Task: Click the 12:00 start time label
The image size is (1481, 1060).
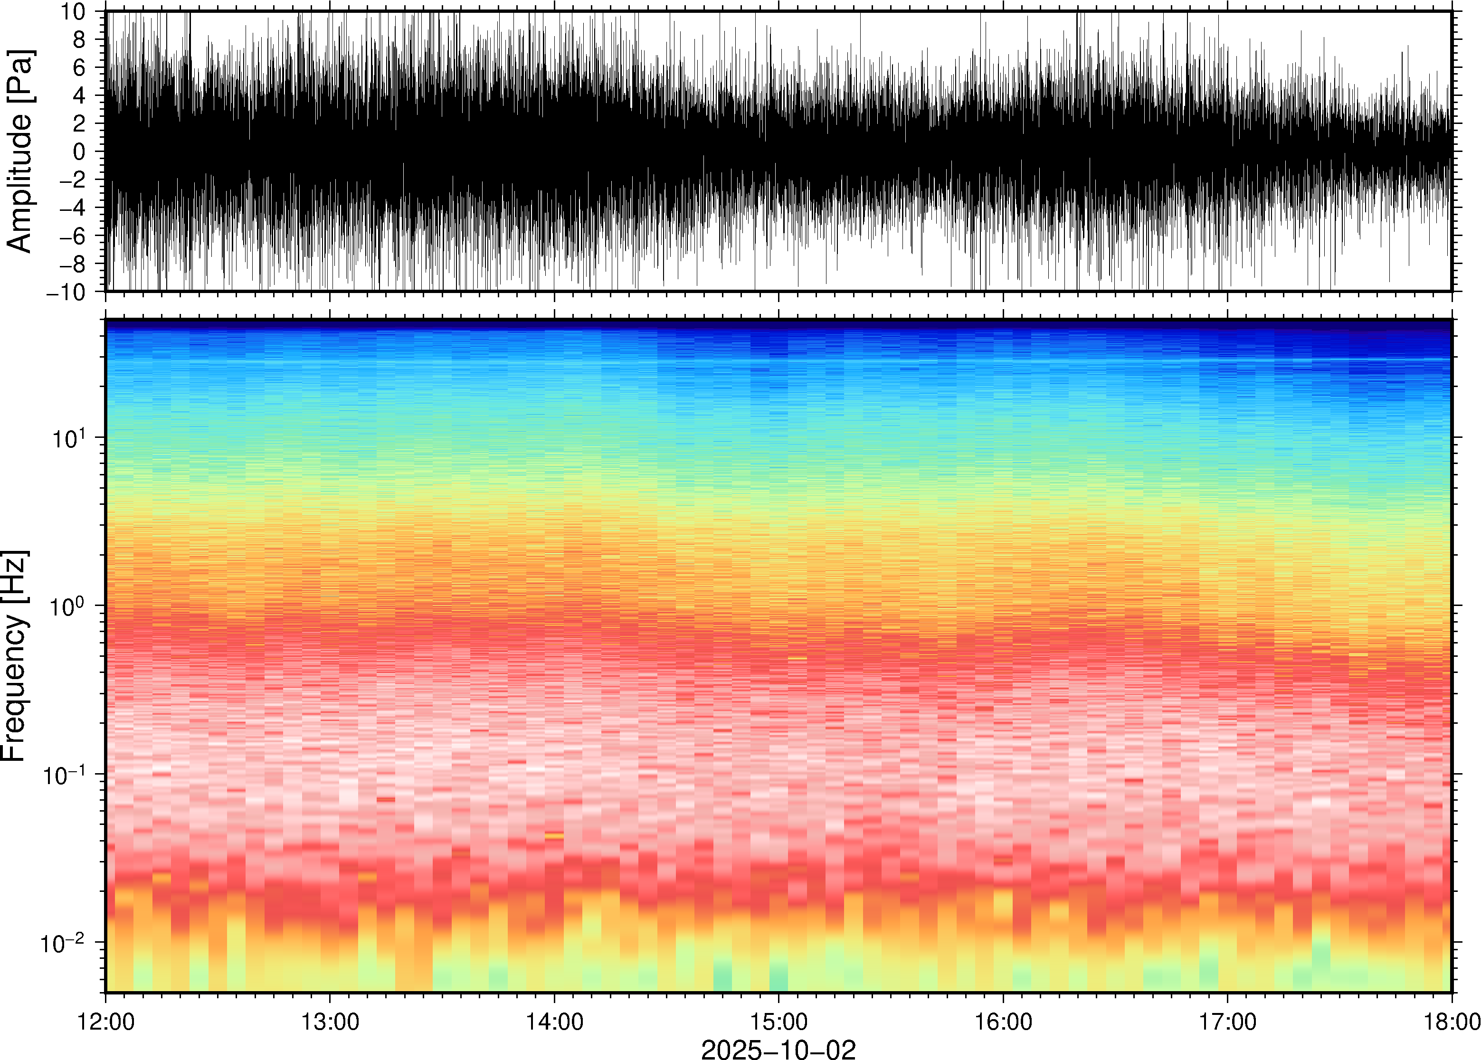Action: pos(106,1022)
